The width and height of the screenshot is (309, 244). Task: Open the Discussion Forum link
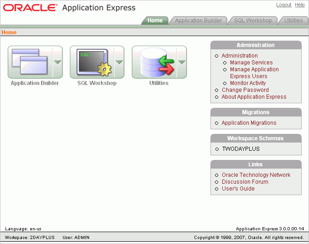coord(245,182)
